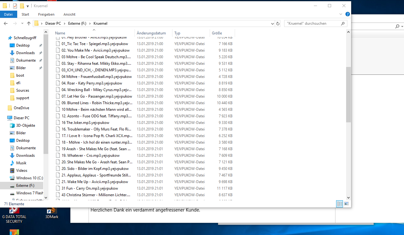The height and width of the screenshot is (235, 404).
Task: Open the Sources folder in sidebar
Action: [23, 90]
